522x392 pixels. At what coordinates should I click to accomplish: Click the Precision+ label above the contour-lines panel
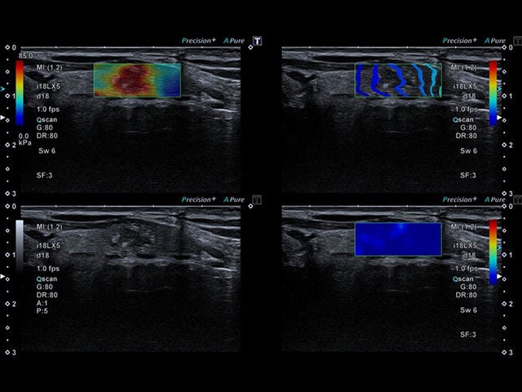pyautogui.click(x=460, y=41)
